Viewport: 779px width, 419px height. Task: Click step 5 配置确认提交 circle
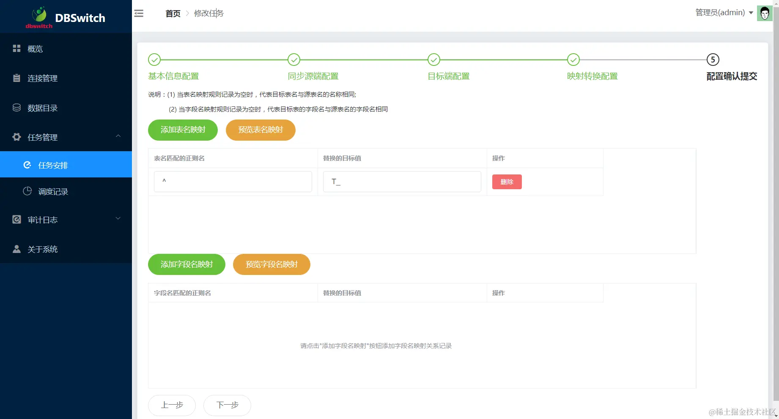[713, 60]
